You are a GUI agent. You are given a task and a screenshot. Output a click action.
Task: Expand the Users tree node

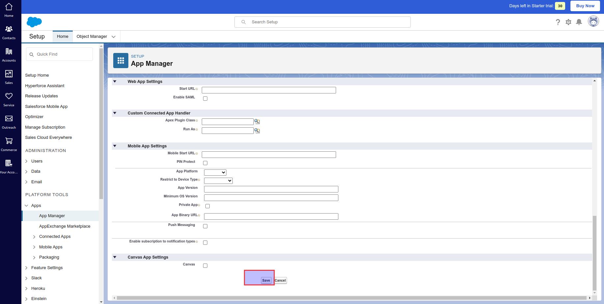pyautogui.click(x=26, y=161)
